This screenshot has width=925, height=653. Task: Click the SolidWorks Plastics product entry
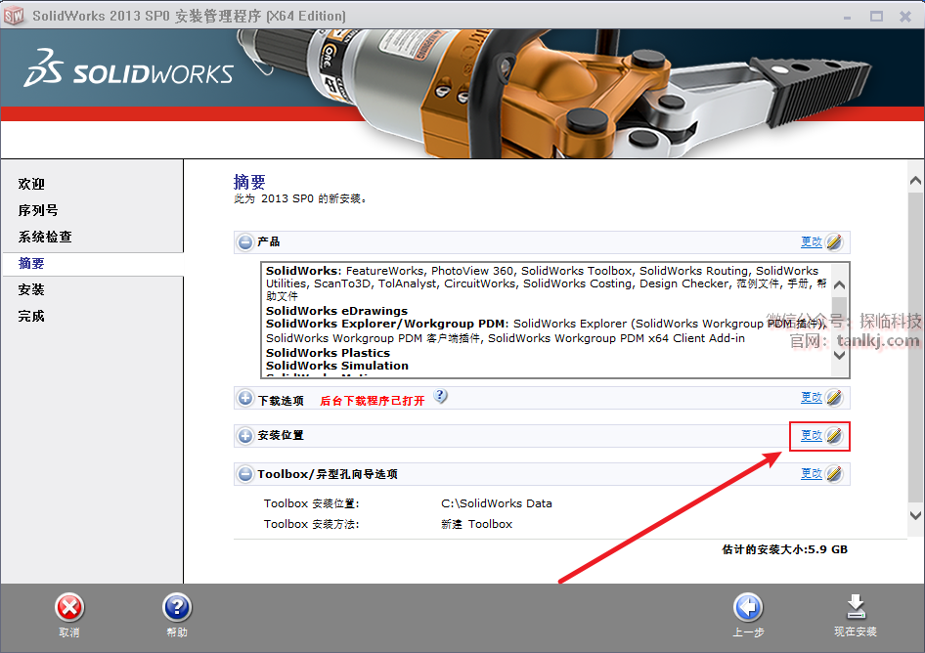(x=328, y=353)
